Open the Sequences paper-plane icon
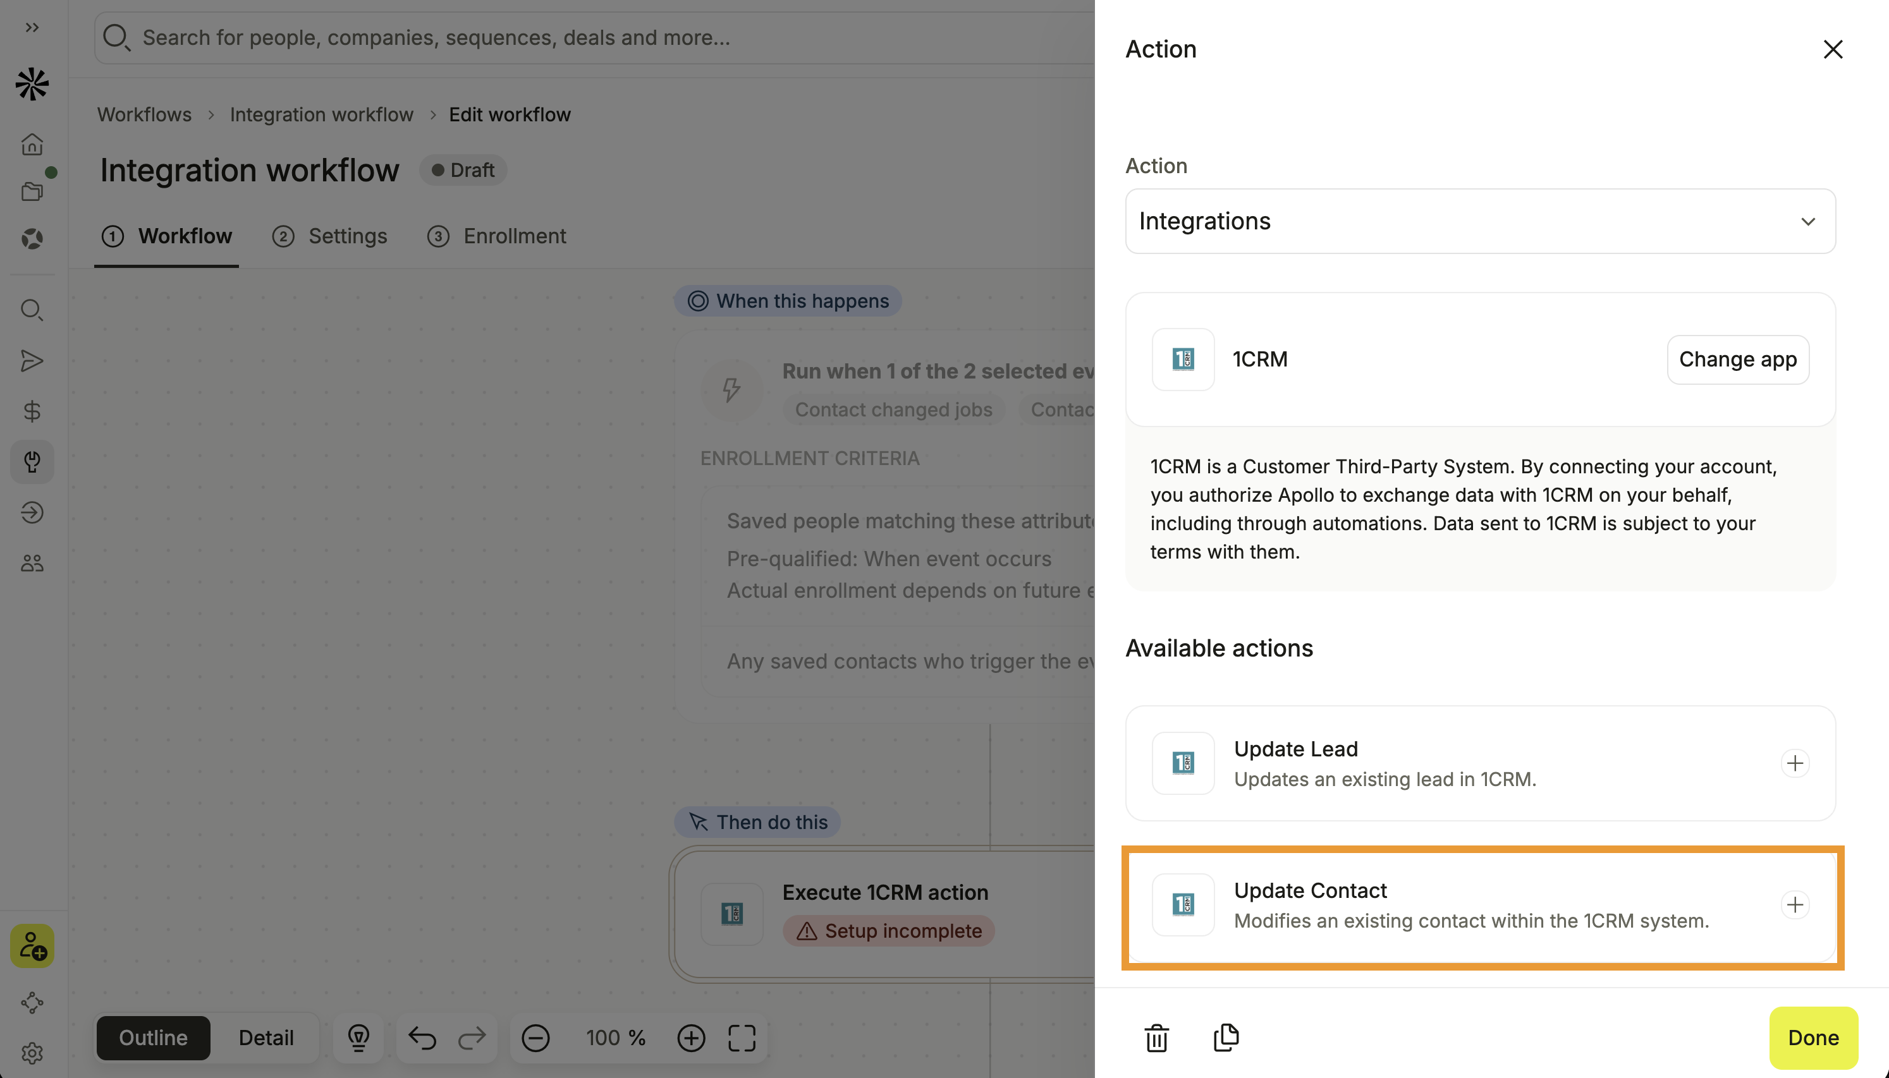This screenshot has width=1889, height=1078. (32, 361)
